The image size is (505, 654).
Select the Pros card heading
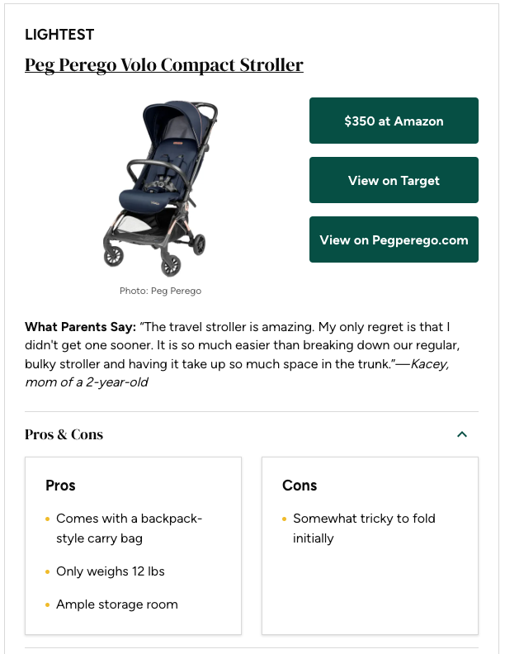point(60,486)
